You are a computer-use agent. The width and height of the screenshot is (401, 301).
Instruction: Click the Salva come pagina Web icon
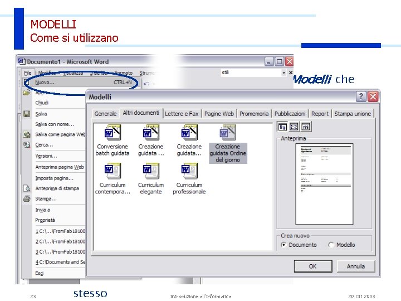27,134
